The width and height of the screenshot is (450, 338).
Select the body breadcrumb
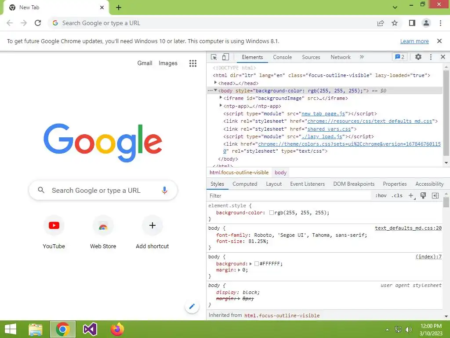point(280,173)
